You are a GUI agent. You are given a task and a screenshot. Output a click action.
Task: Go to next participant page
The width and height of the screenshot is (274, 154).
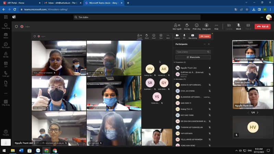(258, 113)
